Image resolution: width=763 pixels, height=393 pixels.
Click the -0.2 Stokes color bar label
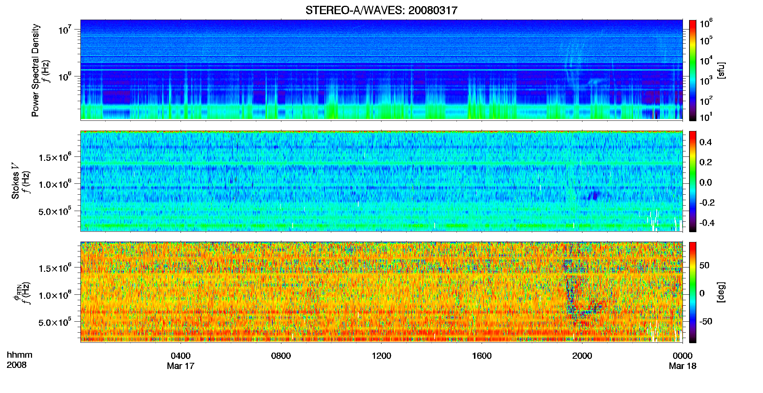707,203
